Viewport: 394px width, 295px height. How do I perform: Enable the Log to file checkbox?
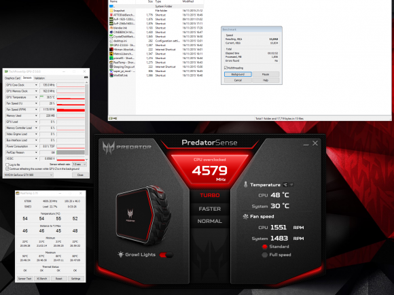point(7,164)
